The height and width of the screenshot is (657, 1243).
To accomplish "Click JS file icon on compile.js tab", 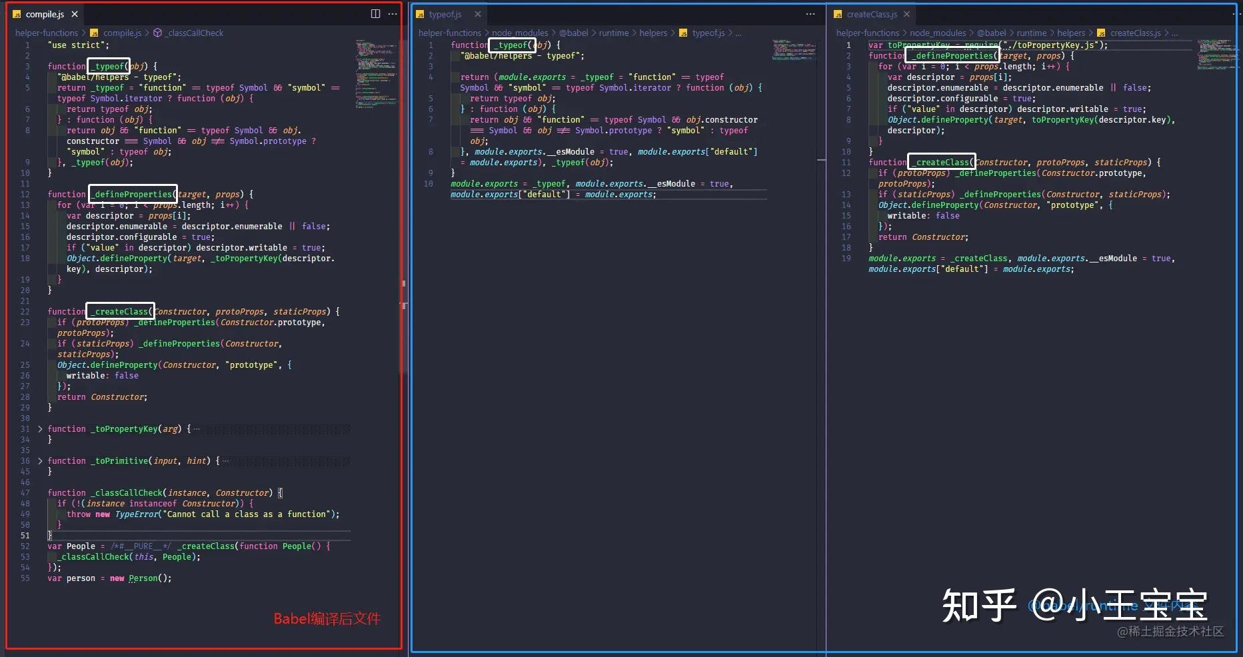I will click(x=17, y=14).
